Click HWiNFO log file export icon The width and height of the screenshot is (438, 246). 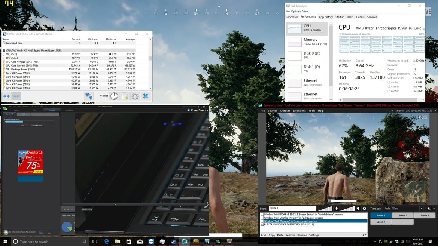point(125,96)
